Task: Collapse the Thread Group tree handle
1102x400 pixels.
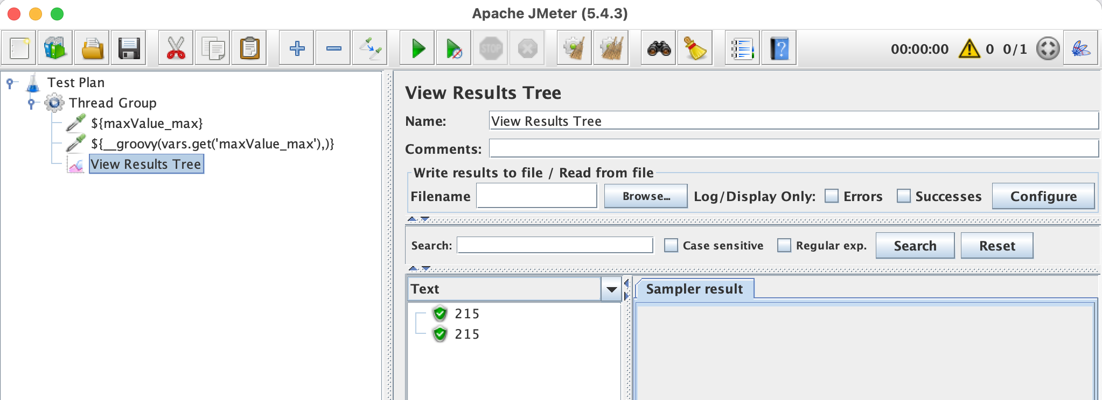Action: [31, 103]
